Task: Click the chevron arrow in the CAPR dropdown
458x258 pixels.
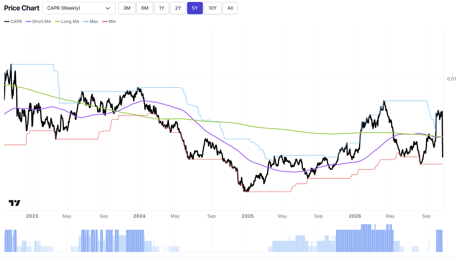Action: coord(108,8)
